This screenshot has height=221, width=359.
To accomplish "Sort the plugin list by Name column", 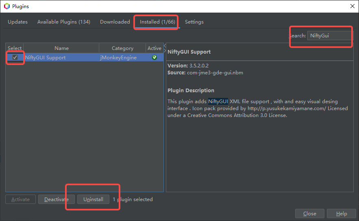I will 61,48.
